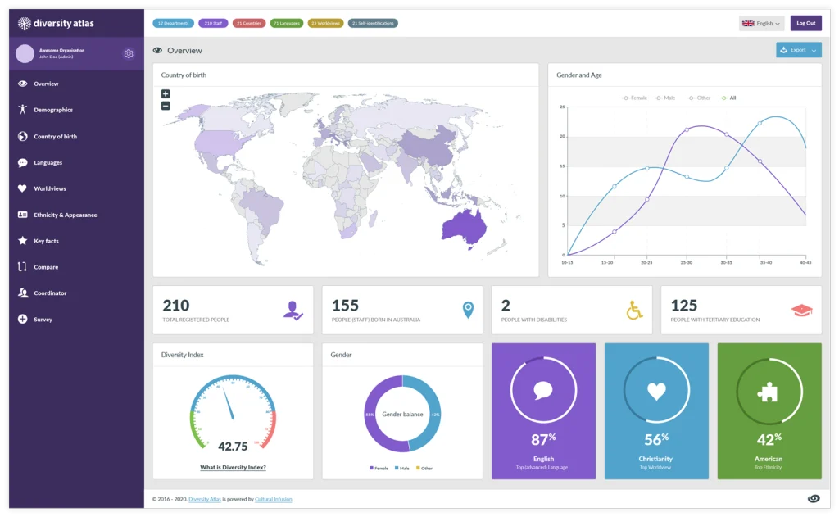Open Demographics person icon in sidebar
The height and width of the screenshot is (517, 839).
[x=22, y=110]
